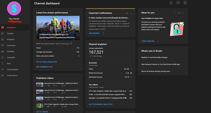This screenshot has height=113, width=211.
Task: Click the Analytics bar chart icon
Action: [x=2, y=39]
